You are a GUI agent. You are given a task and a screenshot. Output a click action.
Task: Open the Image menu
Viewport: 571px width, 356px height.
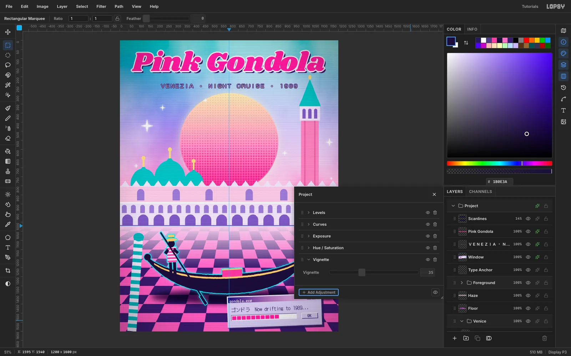[x=42, y=6]
